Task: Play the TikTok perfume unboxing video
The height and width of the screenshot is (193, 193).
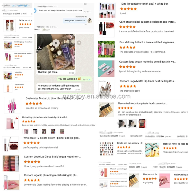Action: [x=56, y=43]
